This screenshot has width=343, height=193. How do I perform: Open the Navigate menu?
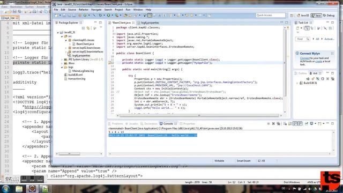pos(96,10)
